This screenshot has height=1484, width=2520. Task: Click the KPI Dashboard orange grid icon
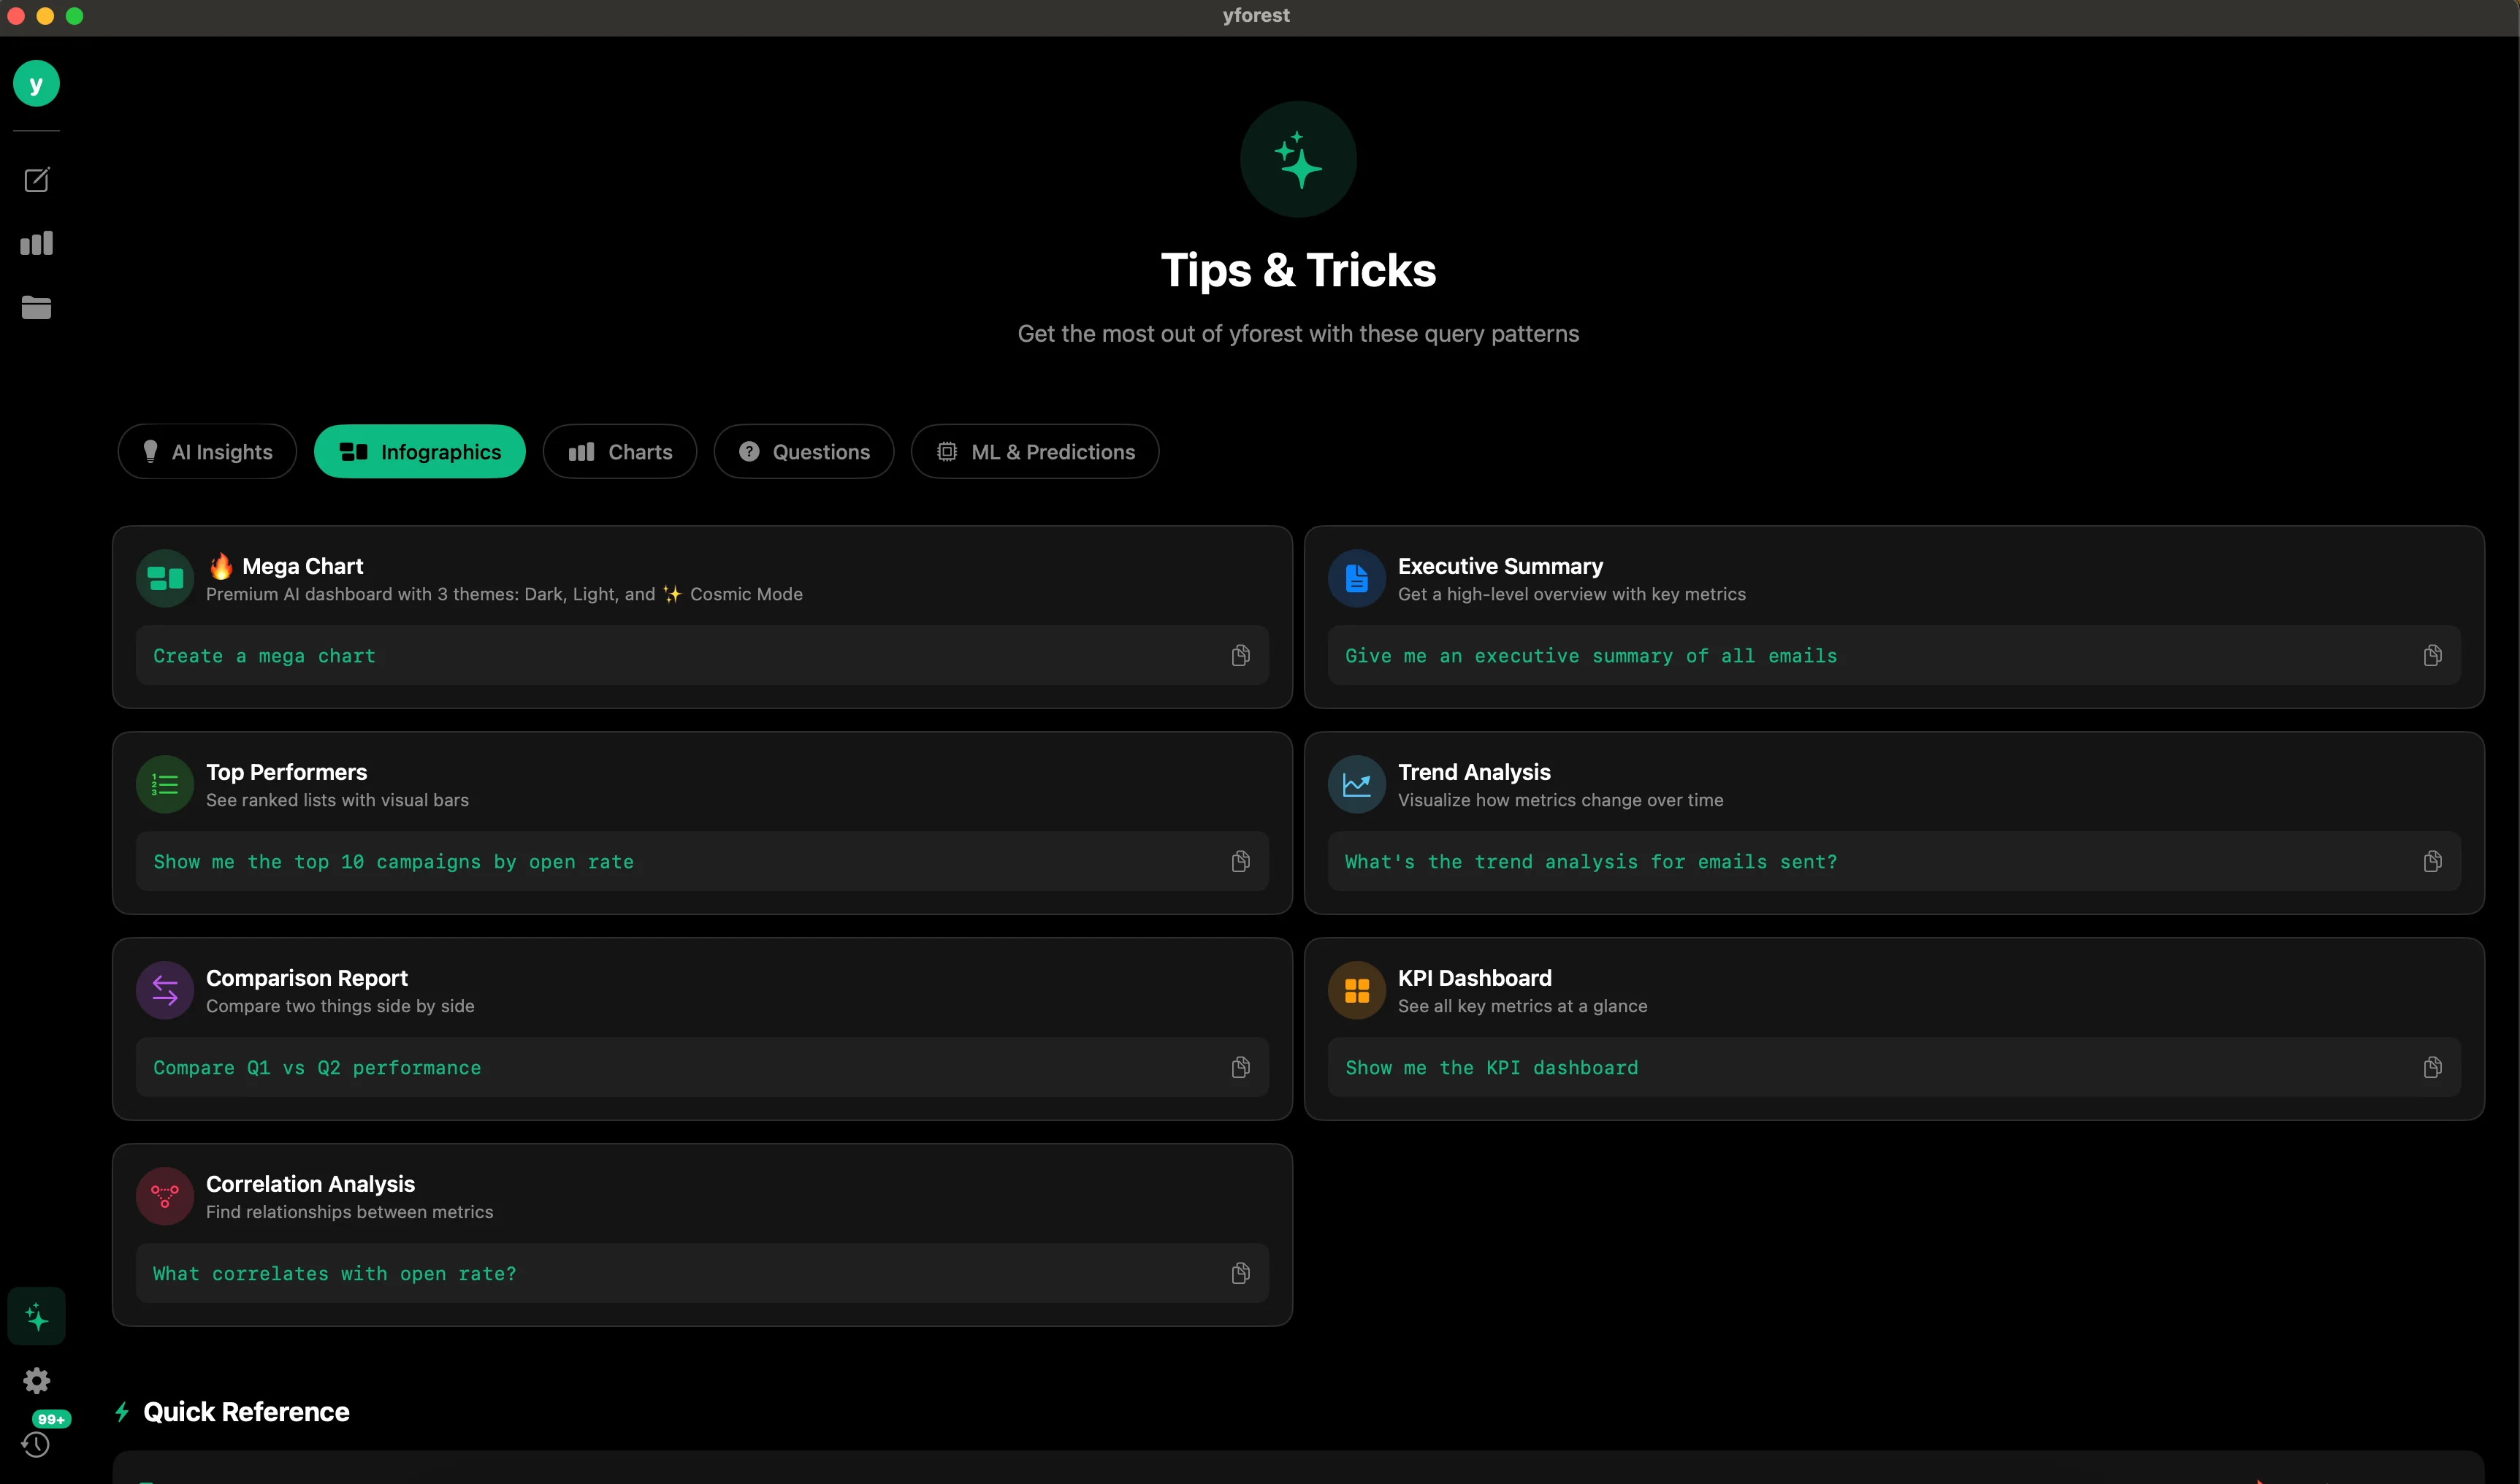click(x=1357, y=991)
